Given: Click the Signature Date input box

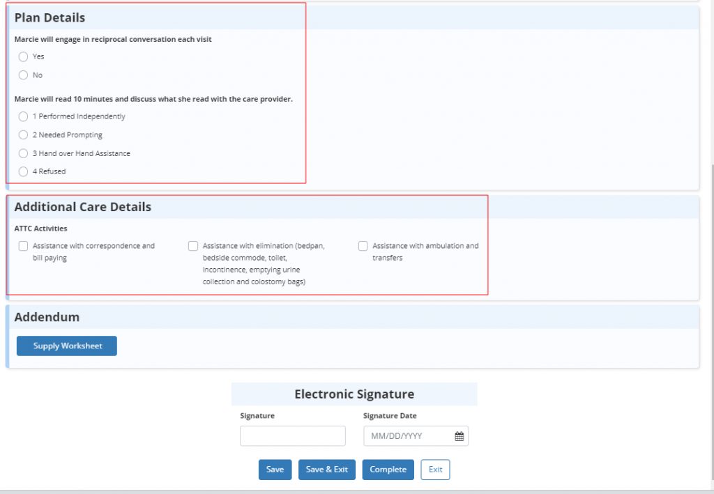Looking at the screenshot, I should click(408, 435).
